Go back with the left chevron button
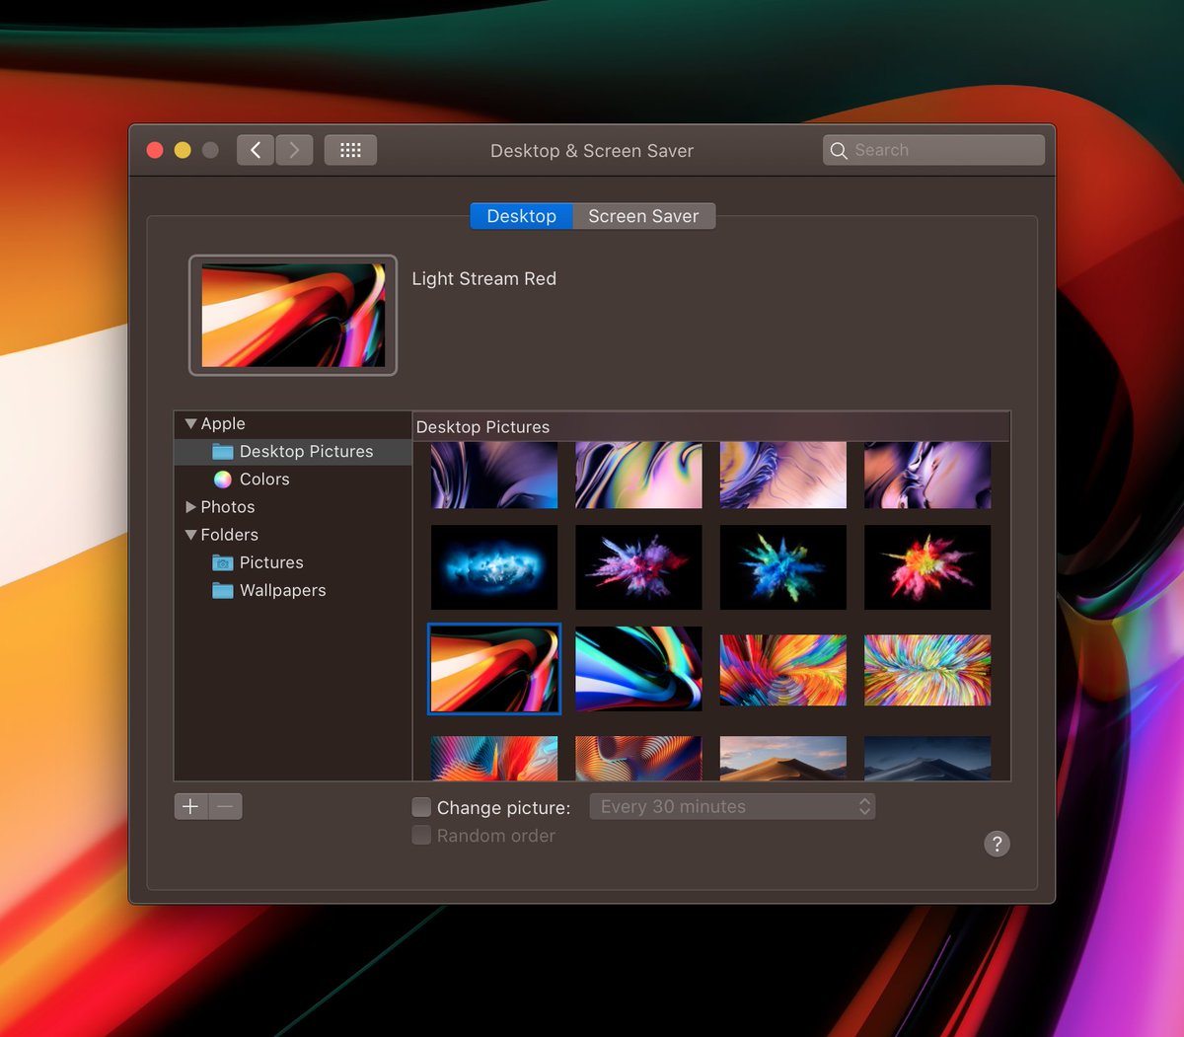This screenshot has width=1184, height=1037. (256, 150)
